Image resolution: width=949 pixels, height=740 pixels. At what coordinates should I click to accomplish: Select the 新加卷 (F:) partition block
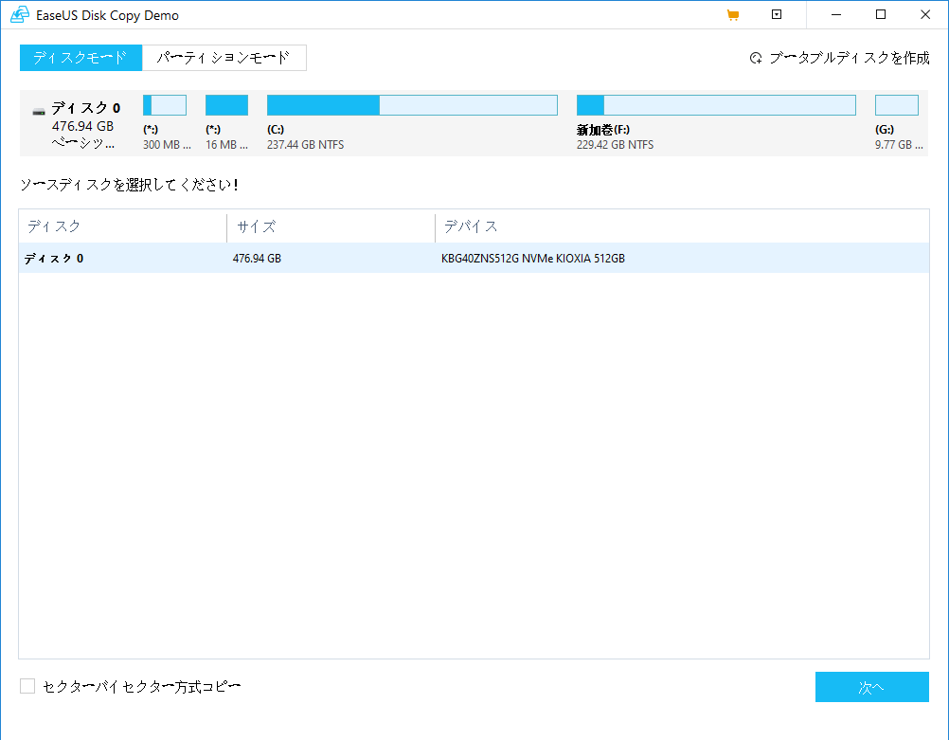pyautogui.click(x=715, y=104)
